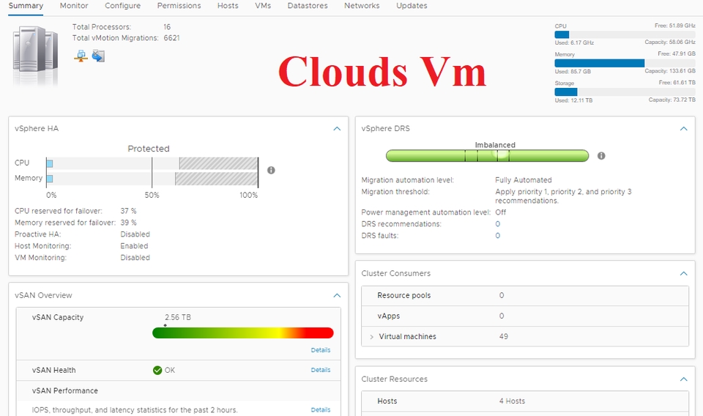Go to the Permissions tab

179,6
